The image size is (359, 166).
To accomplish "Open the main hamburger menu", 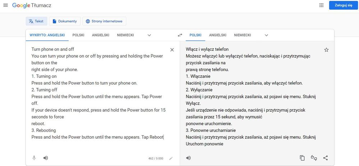I will click(x=5, y=5).
